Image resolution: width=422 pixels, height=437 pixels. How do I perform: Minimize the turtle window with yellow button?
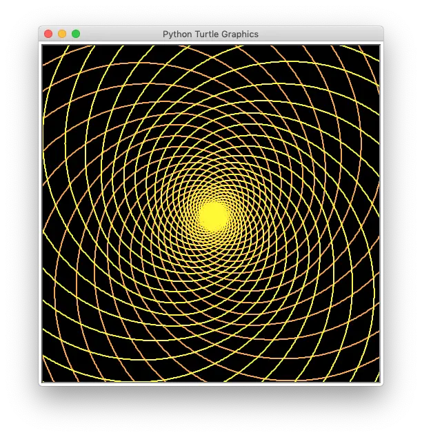[62, 34]
